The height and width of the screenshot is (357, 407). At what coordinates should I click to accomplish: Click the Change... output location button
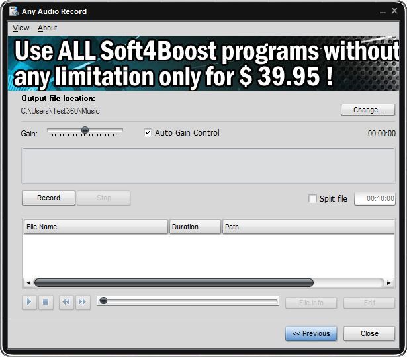(x=367, y=110)
